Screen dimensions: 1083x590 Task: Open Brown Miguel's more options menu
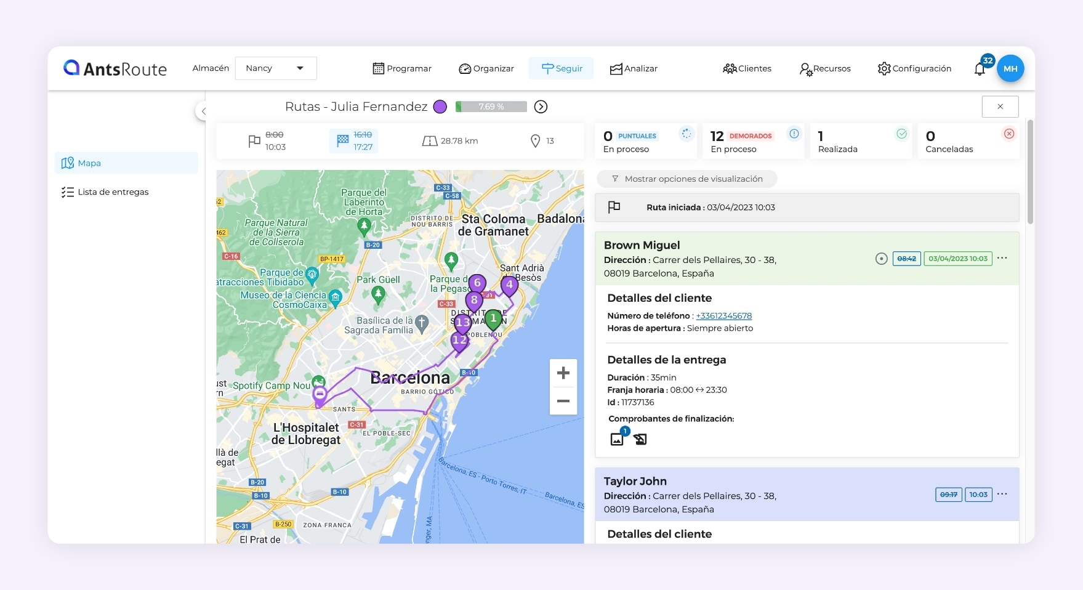(x=1002, y=258)
